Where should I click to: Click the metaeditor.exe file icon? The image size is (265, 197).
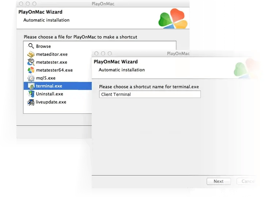click(x=31, y=54)
